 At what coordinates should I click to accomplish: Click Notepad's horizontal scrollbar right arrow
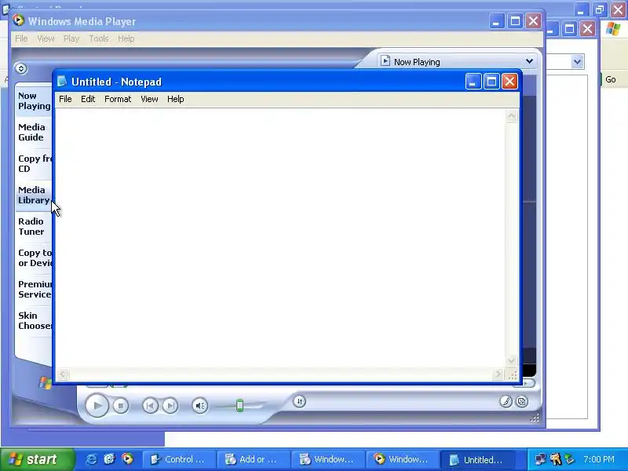[x=498, y=374]
